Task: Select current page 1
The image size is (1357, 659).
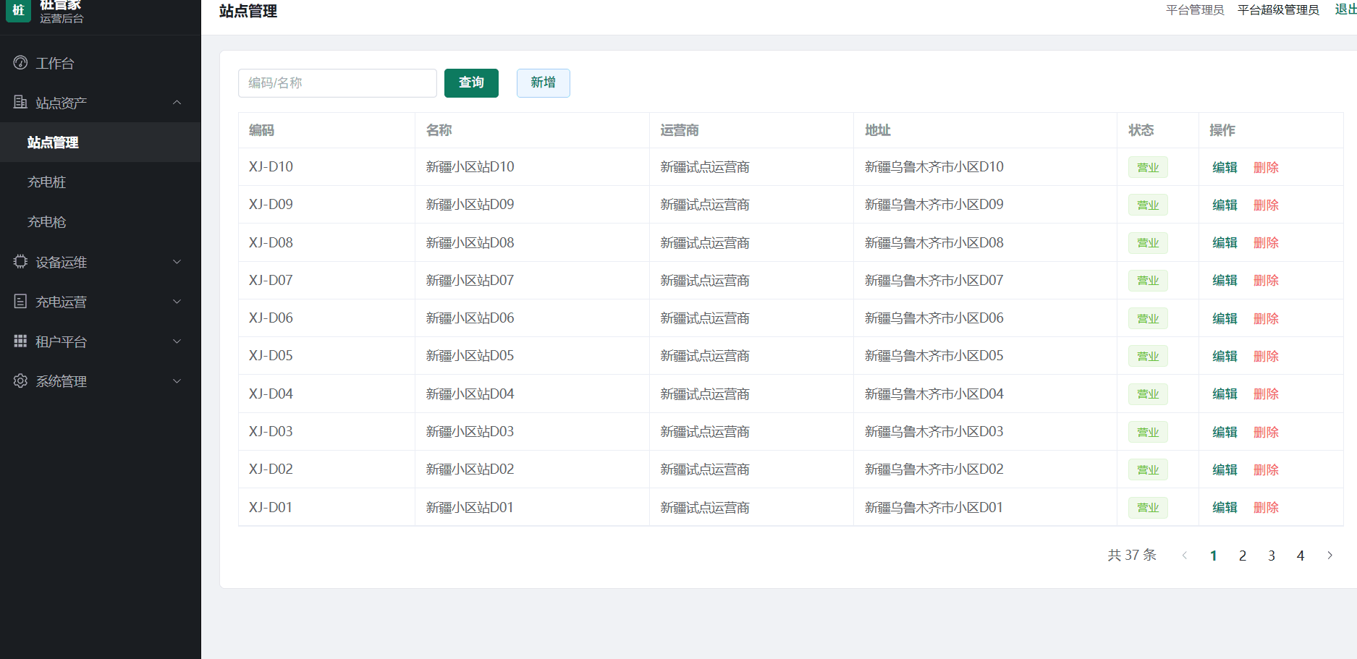Action: [x=1214, y=556]
